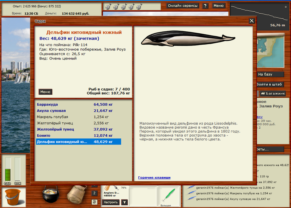Click the Багажник car trunk button
The width and height of the screenshot is (291, 208).
tap(273, 93)
